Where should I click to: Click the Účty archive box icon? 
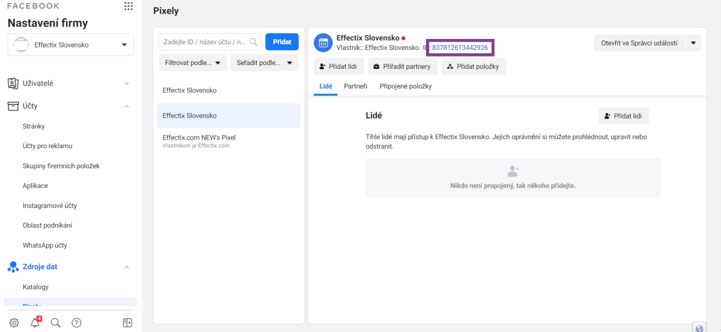click(x=13, y=106)
